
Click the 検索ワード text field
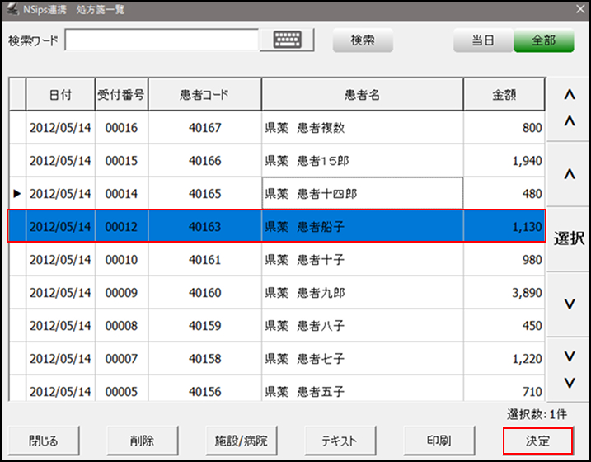[167, 40]
